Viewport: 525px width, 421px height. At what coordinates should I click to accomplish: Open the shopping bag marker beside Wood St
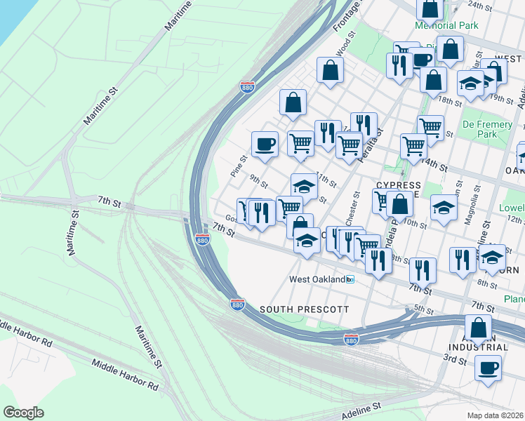point(330,72)
